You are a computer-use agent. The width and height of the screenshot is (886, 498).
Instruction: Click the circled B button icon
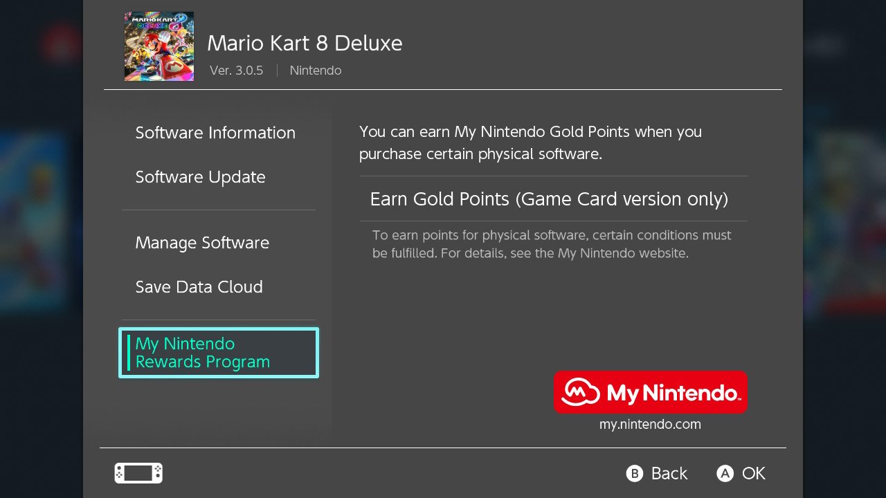pos(634,473)
